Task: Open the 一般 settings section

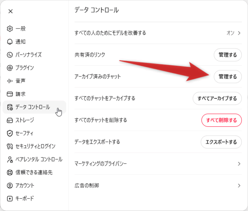Action: 34,29
